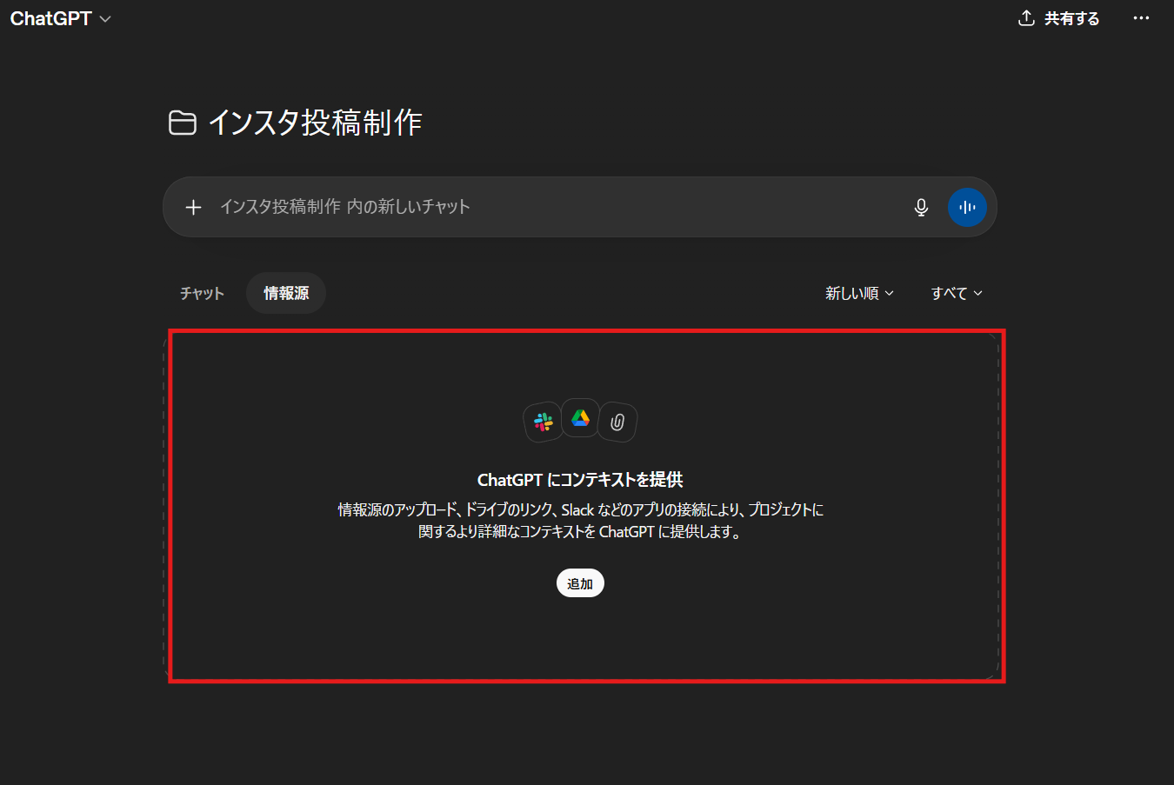Switch to the チャット tab

[201, 293]
